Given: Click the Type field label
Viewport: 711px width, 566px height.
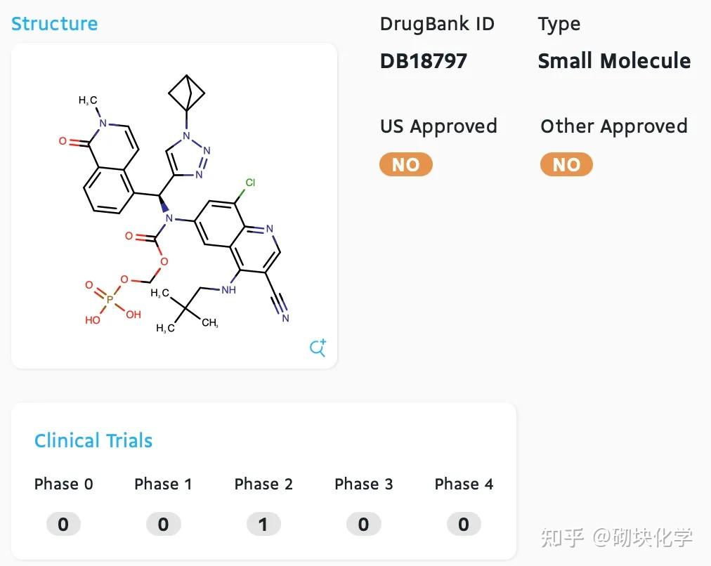Looking at the screenshot, I should 559,24.
